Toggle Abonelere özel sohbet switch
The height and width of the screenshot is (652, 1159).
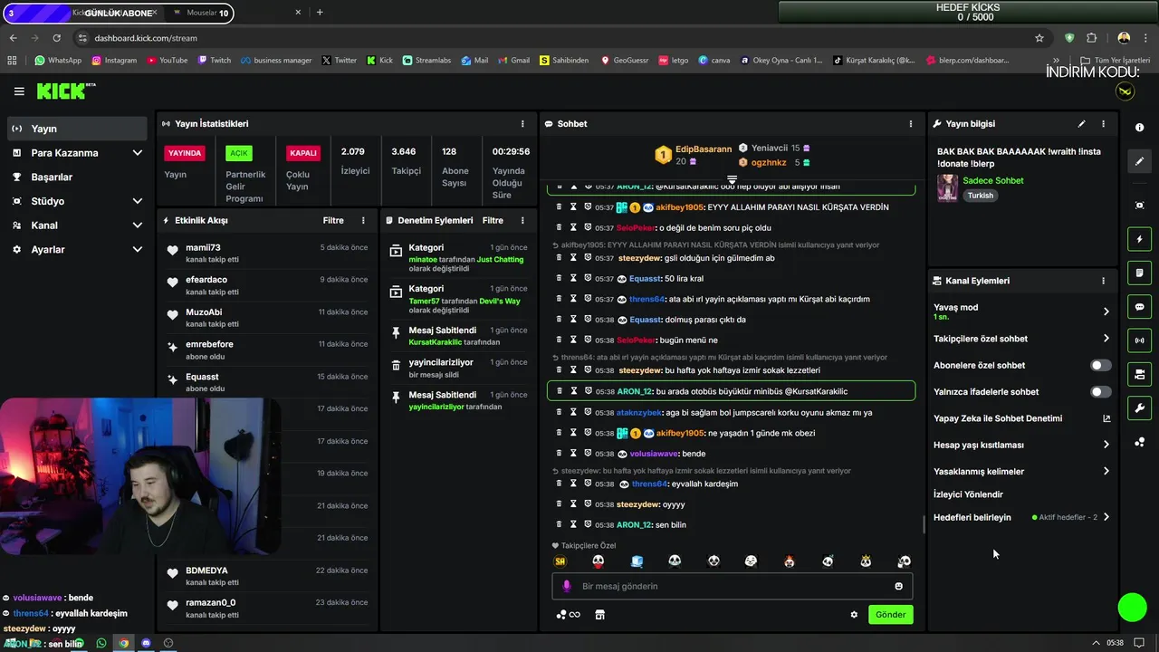pyautogui.click(x=1100, y=365)
